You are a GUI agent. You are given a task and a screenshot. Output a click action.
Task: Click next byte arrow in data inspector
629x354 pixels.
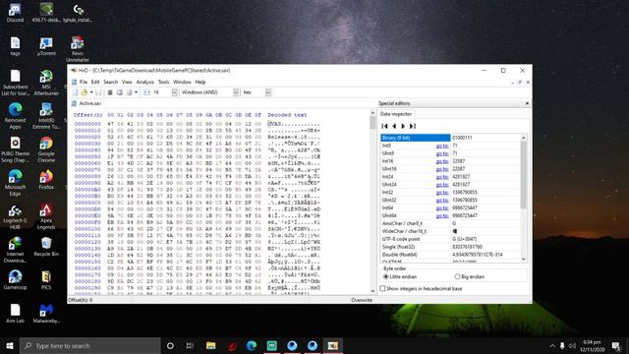click(x=403, y=126)
